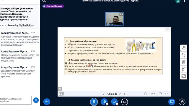The width and height of the screenshot is (189, 106).
Task: Raise hand using the bottom-right button
Action: tap(182, 102)
